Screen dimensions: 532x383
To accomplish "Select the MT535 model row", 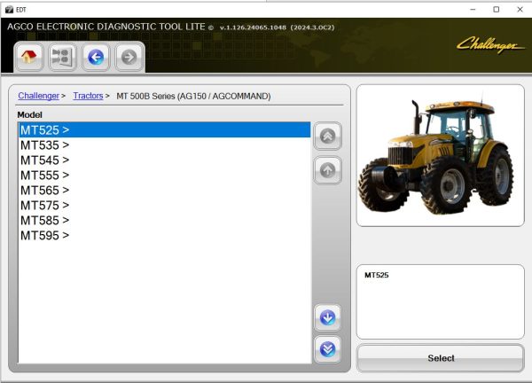I will (x=165, y=145).
